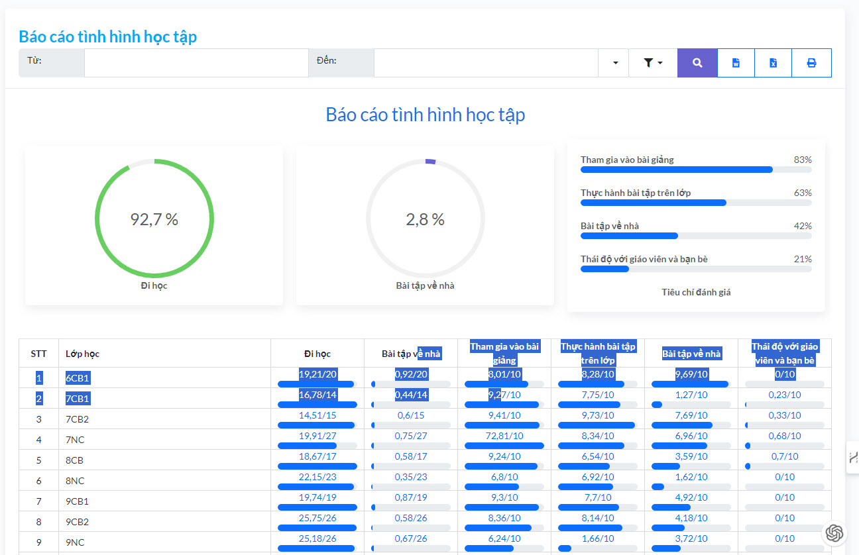
Task: Click homework value 0,92/20
Action: (411, 374)
